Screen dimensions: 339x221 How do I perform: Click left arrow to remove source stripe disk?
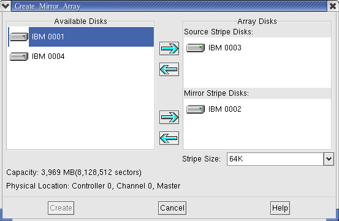(x=169, y=69)
